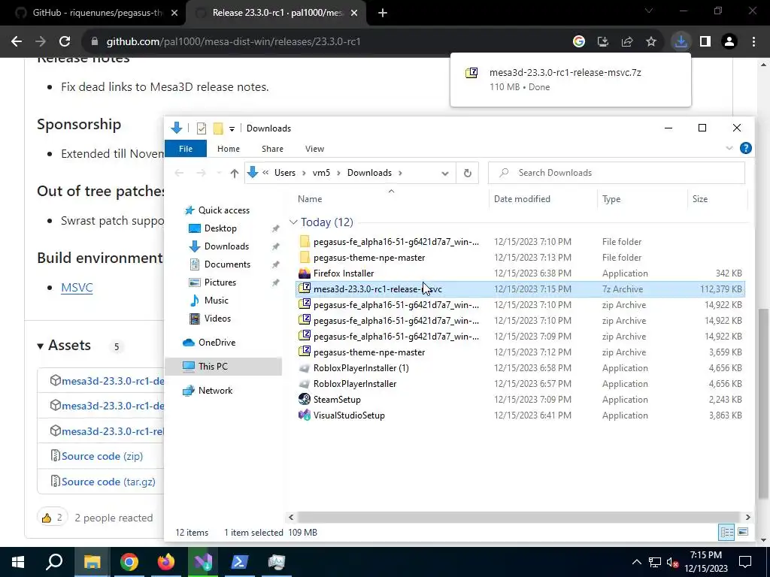Select Network in navigation pane

(216, 391)
